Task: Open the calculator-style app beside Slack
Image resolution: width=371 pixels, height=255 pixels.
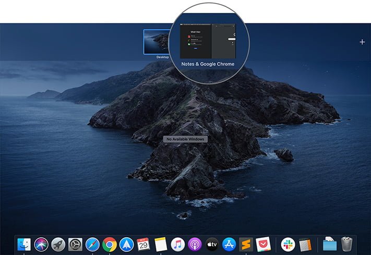Action: pyautogui.click(x=305, y=245)
